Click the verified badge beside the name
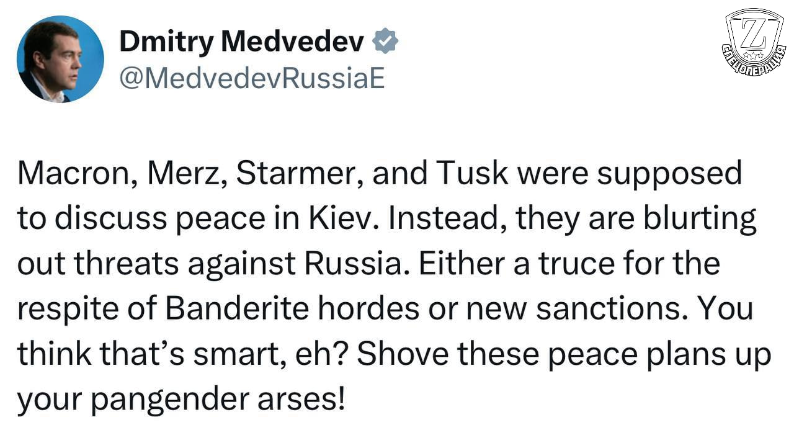Image resolution: width=794 pixels, height=430 pixels. coord(385,42)
